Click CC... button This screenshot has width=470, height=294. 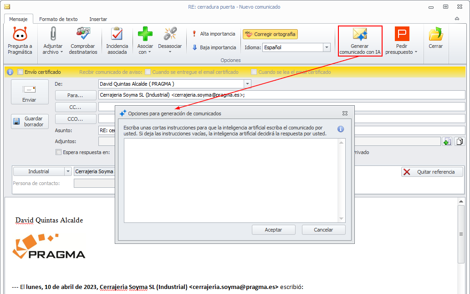click(x=76, y=107)
